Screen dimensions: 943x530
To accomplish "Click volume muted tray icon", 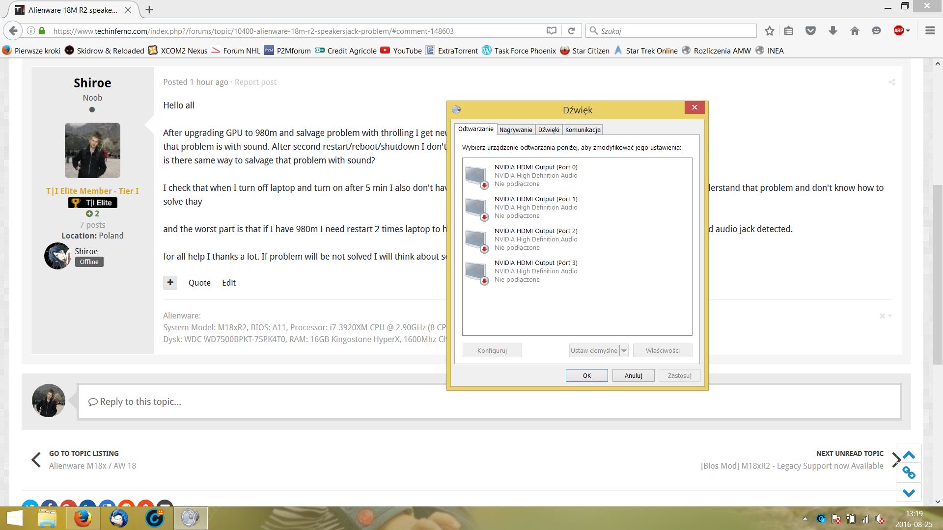I will coord(880,519).
